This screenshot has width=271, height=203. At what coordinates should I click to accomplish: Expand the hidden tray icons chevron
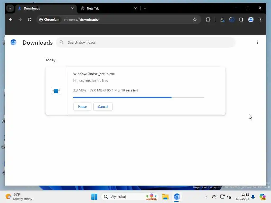tap(205, 197)
